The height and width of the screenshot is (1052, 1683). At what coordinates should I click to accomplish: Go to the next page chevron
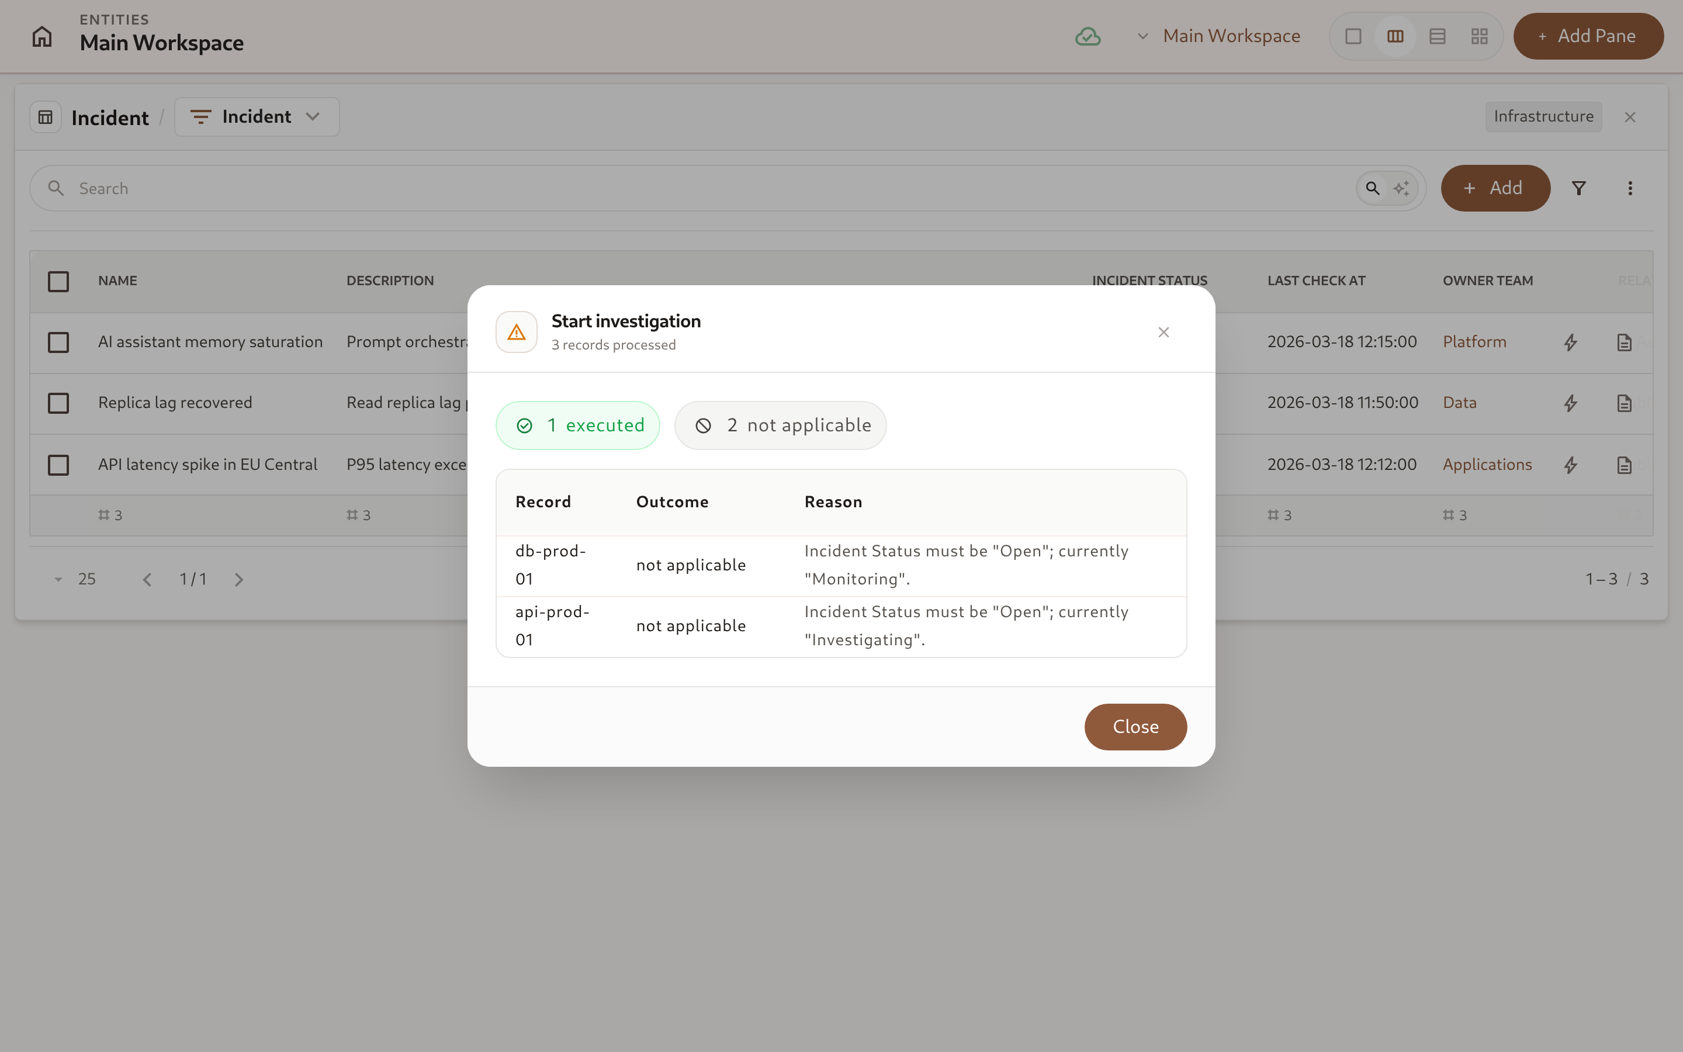pos(238,580)
